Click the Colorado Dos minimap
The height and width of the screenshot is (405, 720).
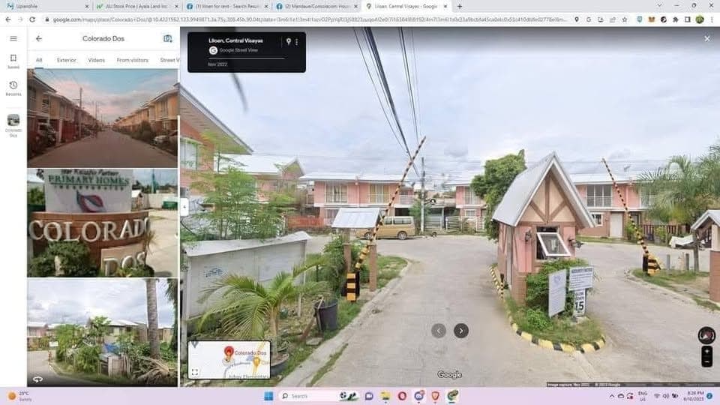point(229,359)
